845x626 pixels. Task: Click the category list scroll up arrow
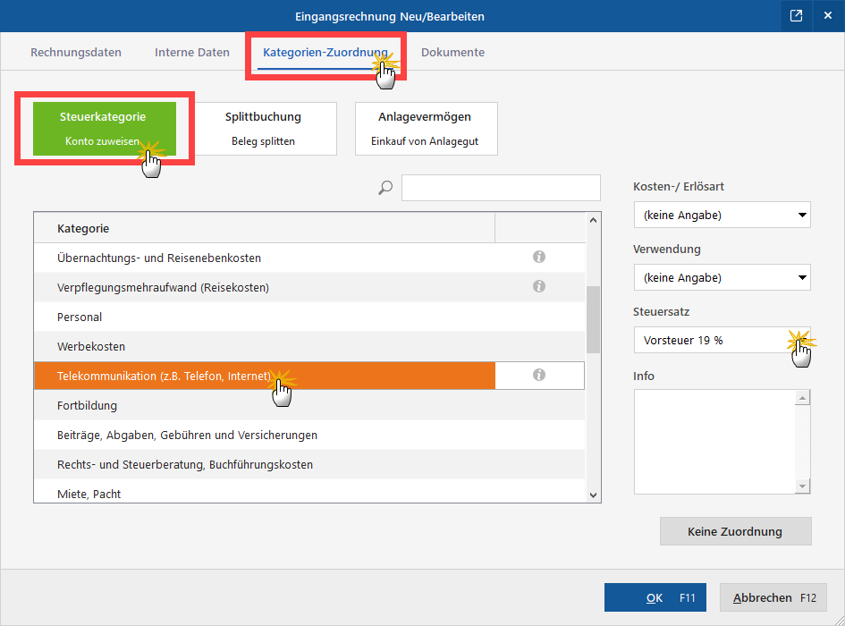point(594,220)
